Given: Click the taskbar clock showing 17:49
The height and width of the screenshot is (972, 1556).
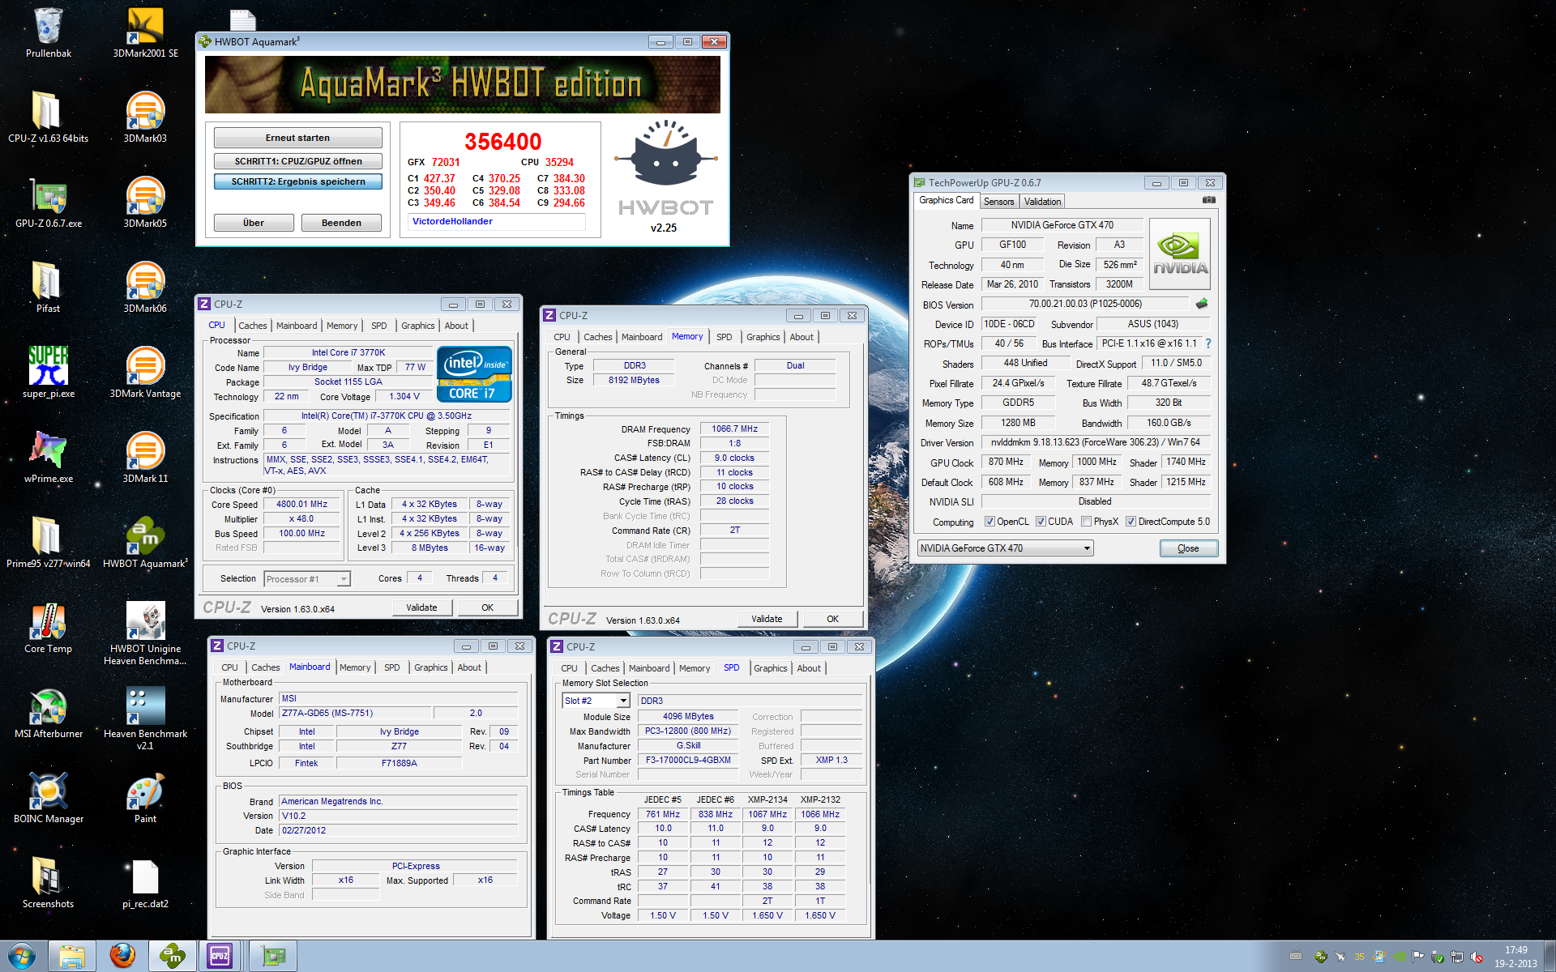Looking at the screenshot, I should pos(1515,957).
